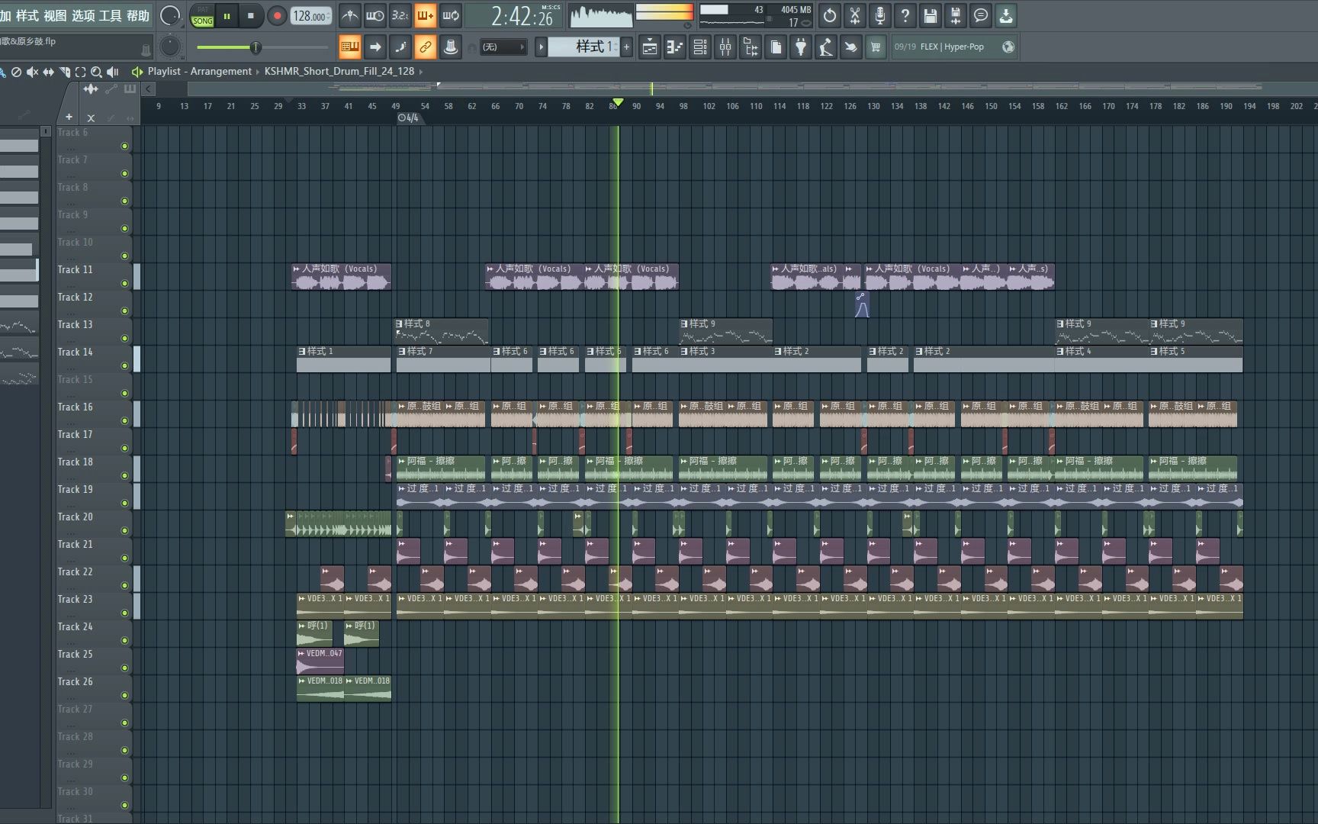Export audio with render floppy icon

click(956, 15)
